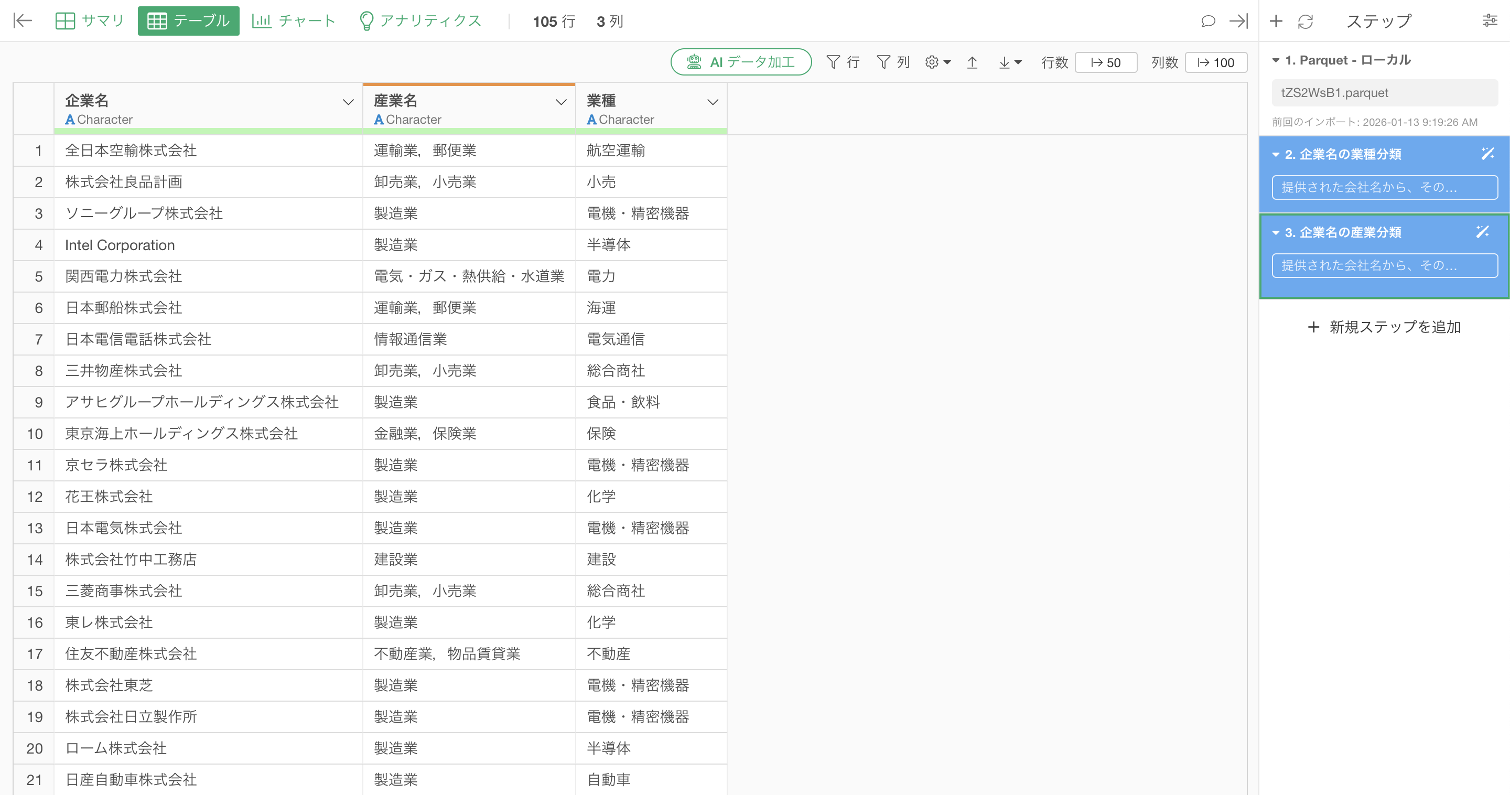This screenshot has height=795, width=1510.
Task: Click the magic wand on step 3
Action: [x=1482, y=232]
